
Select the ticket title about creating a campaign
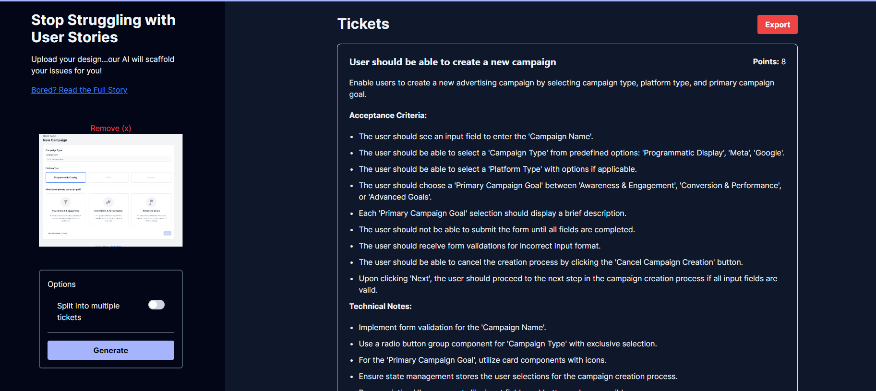452,62
